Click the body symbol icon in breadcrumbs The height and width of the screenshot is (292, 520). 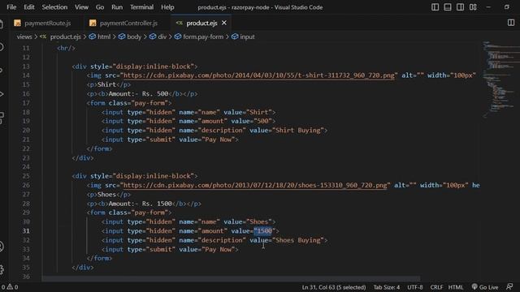122,36
